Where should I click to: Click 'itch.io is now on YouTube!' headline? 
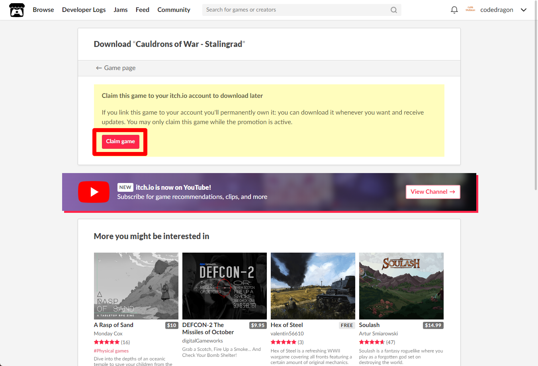point(173,187)
